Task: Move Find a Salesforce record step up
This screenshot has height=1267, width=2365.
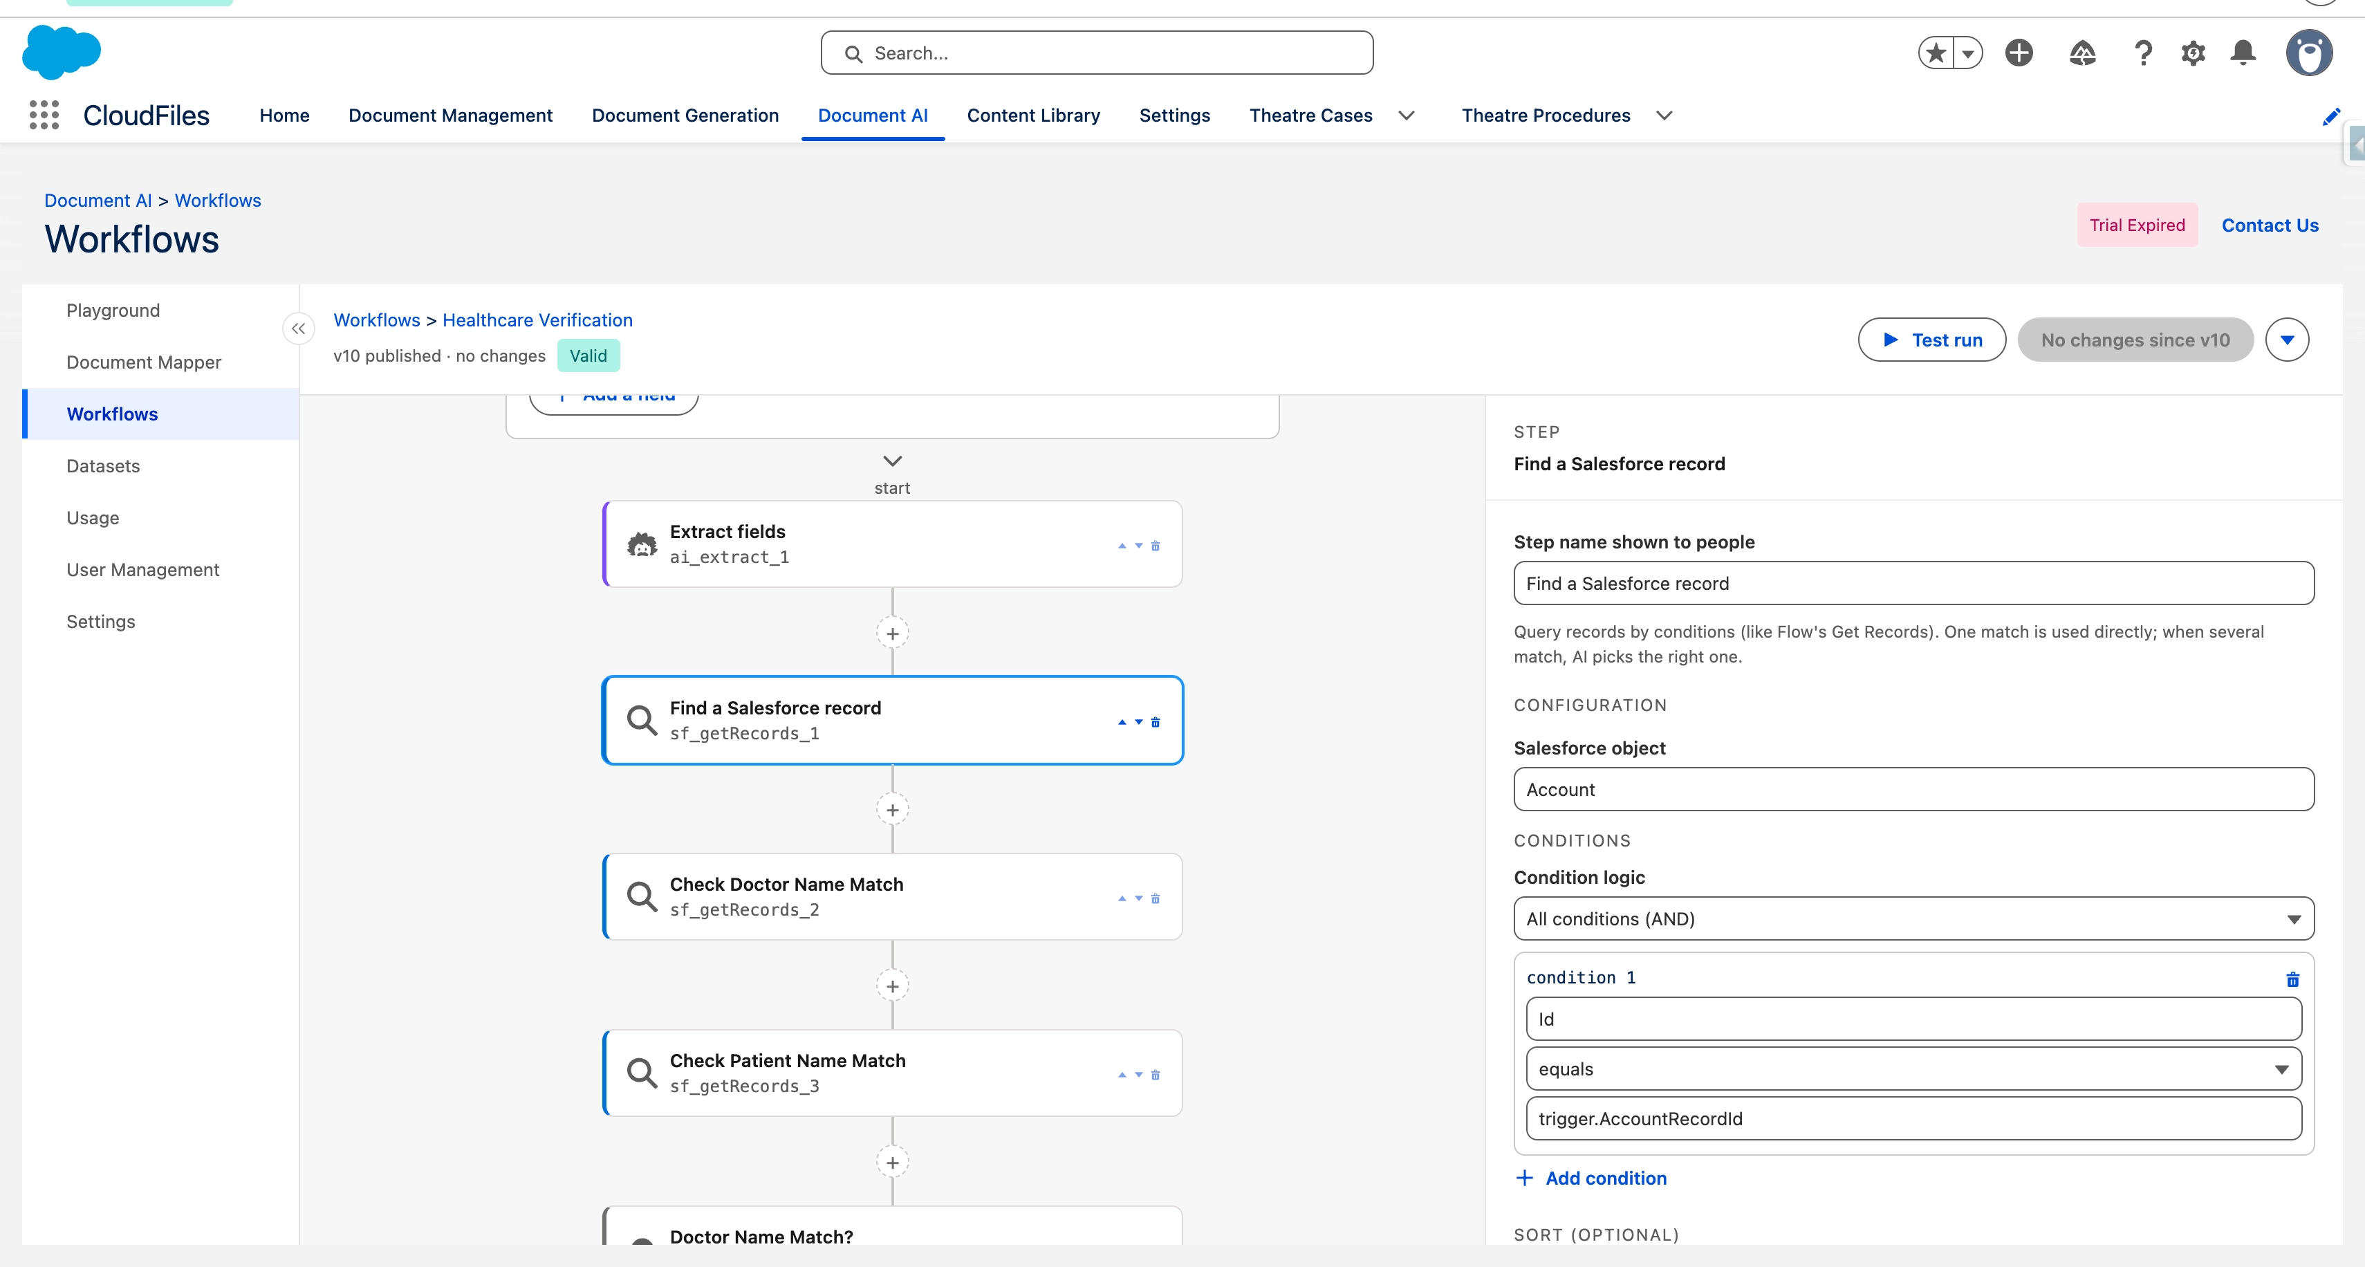Action: tap(1122, 723)
